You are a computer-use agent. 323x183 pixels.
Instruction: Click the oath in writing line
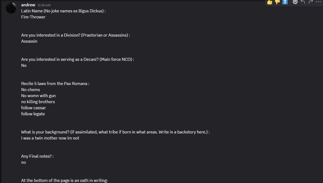click(64, 180)
